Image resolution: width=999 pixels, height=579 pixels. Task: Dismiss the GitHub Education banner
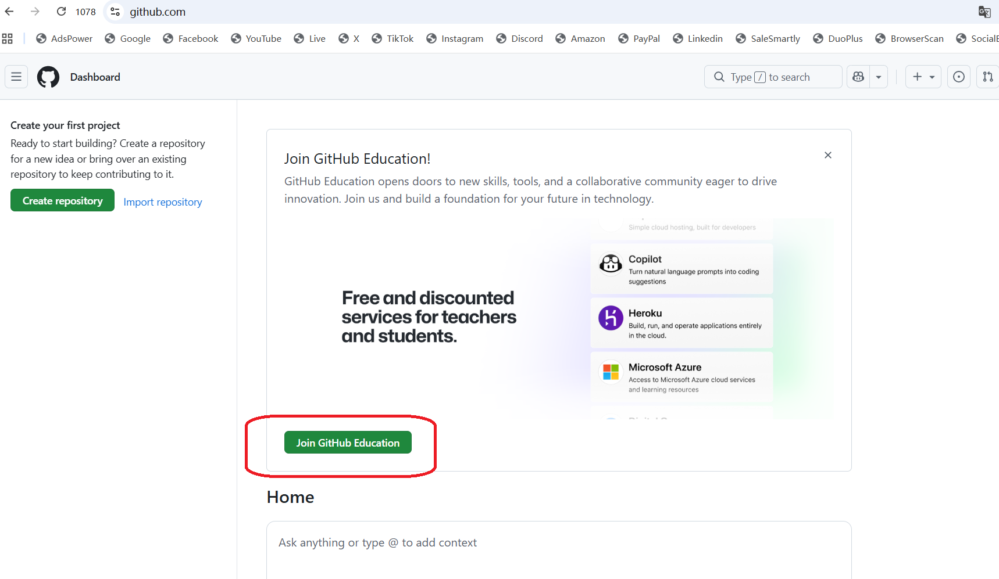click(827, 155)
